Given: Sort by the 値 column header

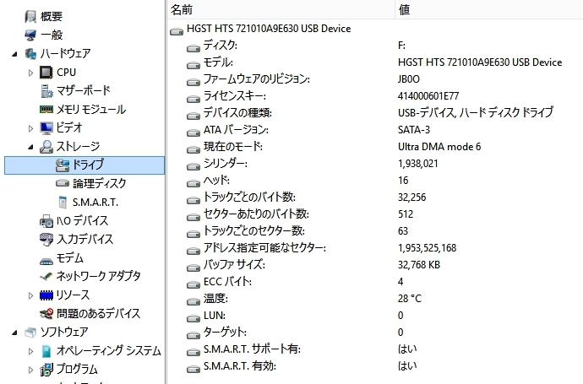Looking at the screenshot, I should click(489, 9).
